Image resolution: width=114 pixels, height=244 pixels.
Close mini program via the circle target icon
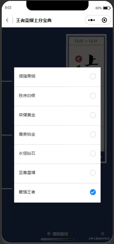(104, 20)
